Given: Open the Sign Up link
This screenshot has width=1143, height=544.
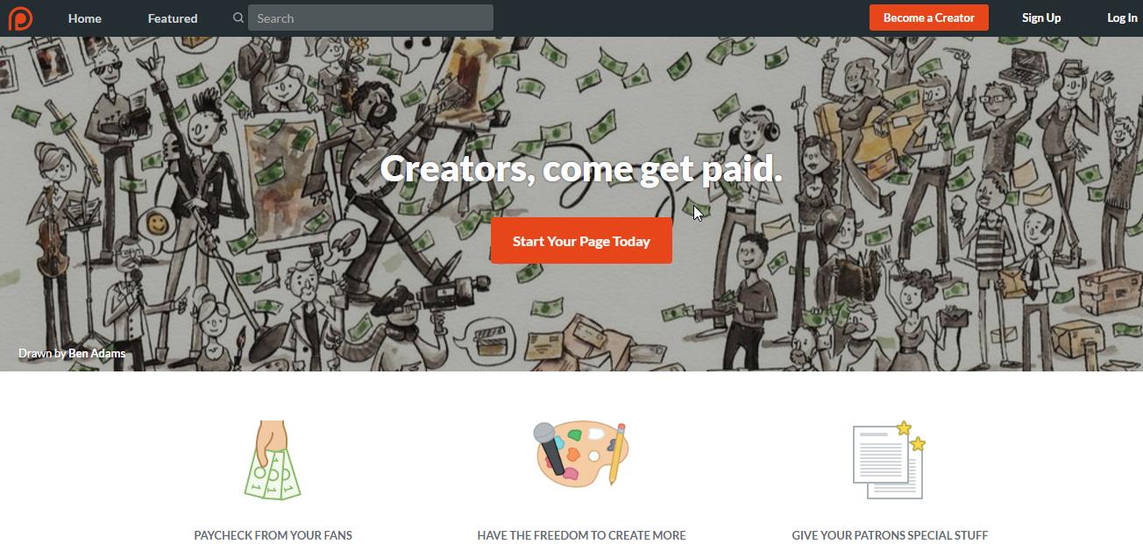Looking at the screenshot, I should coord(1041,18).
